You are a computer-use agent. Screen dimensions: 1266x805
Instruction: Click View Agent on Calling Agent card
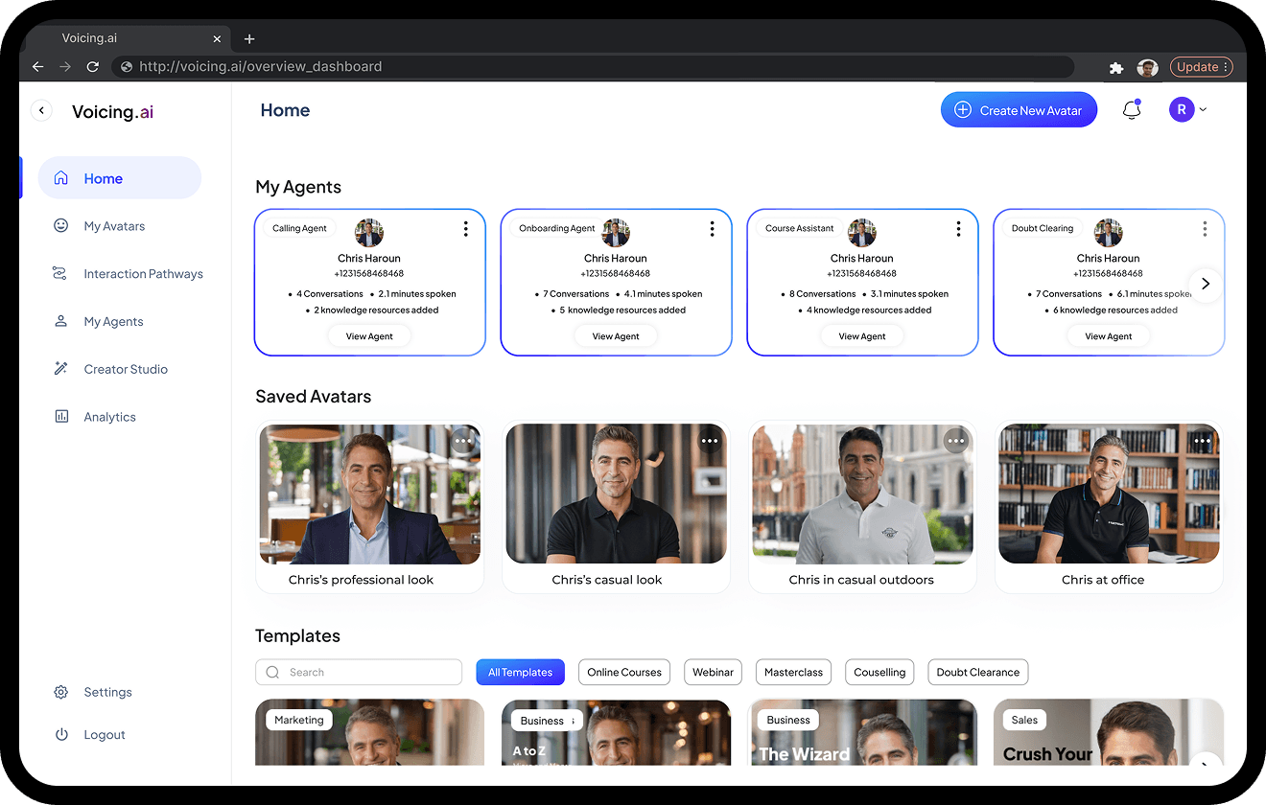click(x=369, y=336)
